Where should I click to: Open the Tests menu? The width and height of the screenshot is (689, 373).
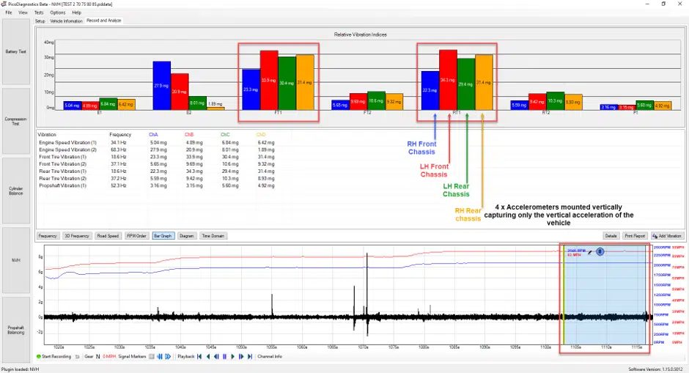pos(39,12)
